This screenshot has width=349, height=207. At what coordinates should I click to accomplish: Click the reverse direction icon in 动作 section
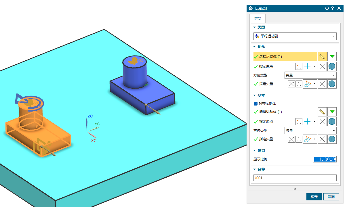tap(291, 84)
